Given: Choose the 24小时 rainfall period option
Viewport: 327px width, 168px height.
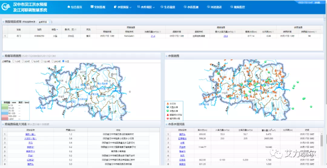Looking at the screenshot, I should click(53, 61).
